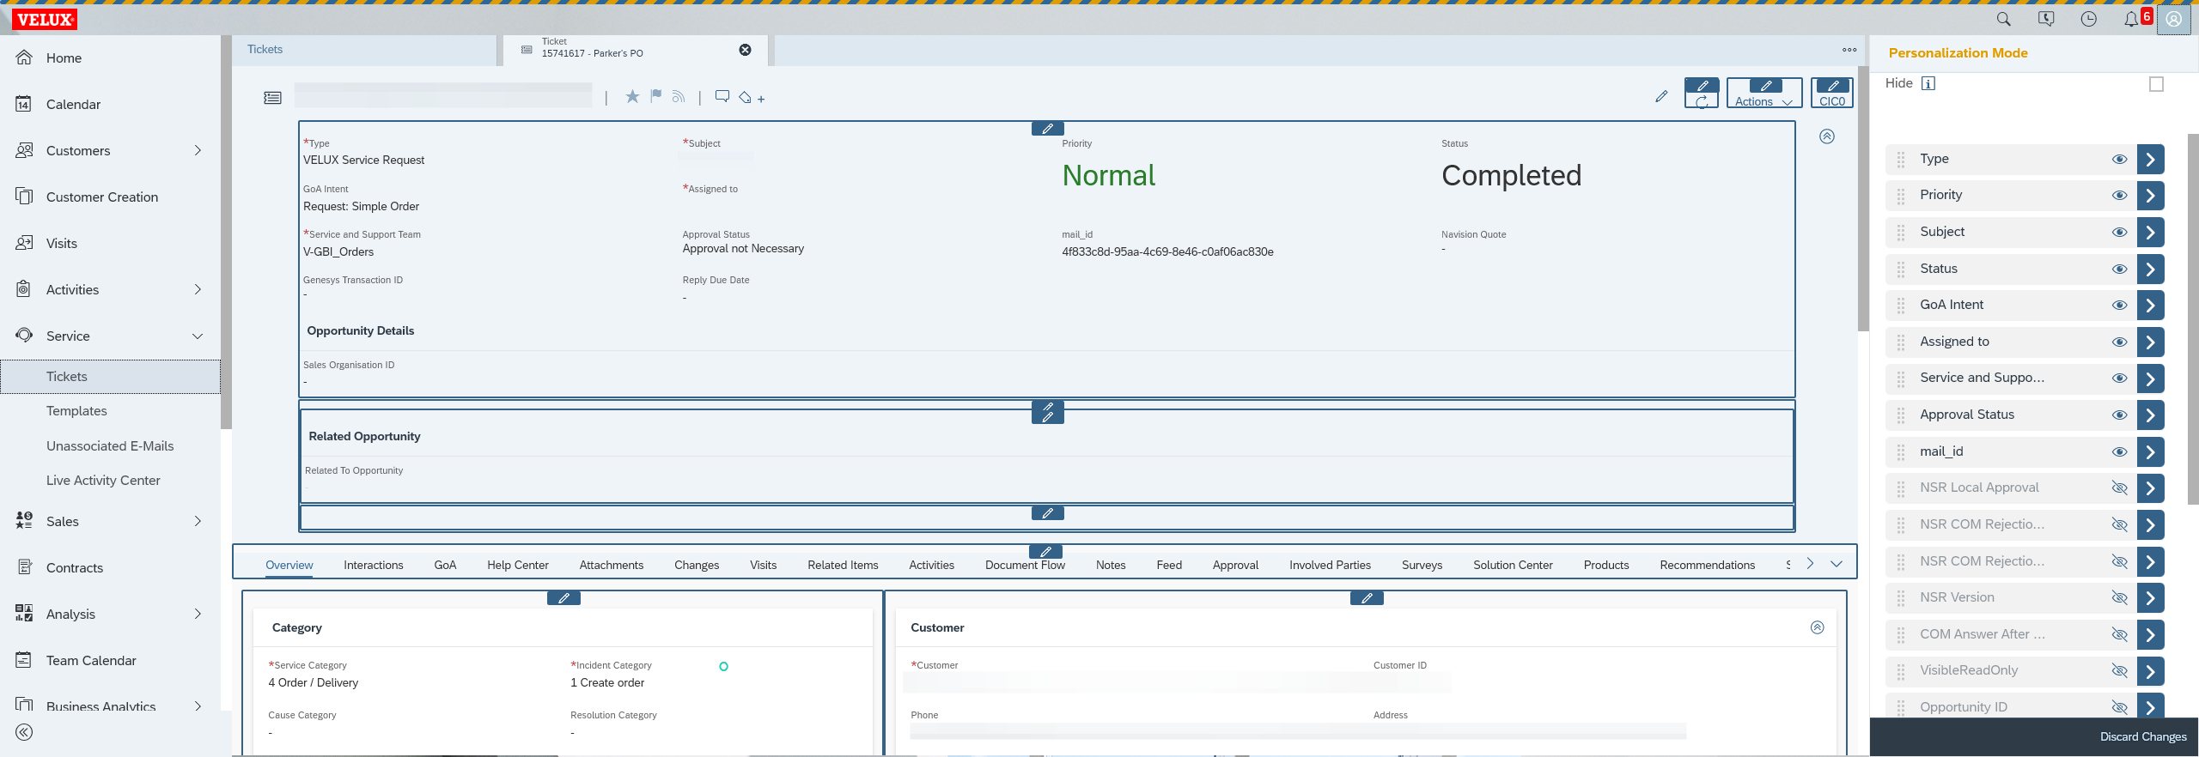Switch to the Attachments tab
This screenshot has height=757, width=2199.
point(612,565)
